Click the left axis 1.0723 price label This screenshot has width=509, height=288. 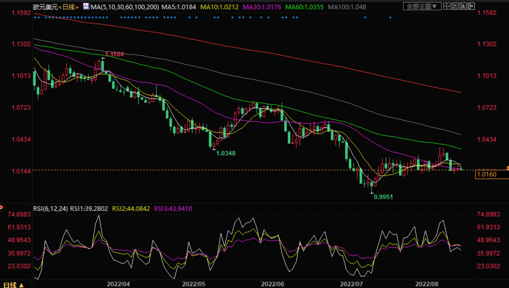coord(21,108)
